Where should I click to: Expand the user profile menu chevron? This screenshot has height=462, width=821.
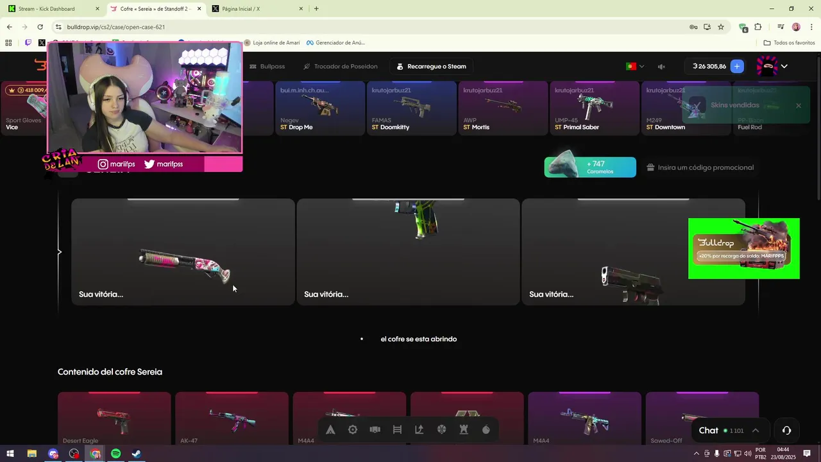pos(784,66)
